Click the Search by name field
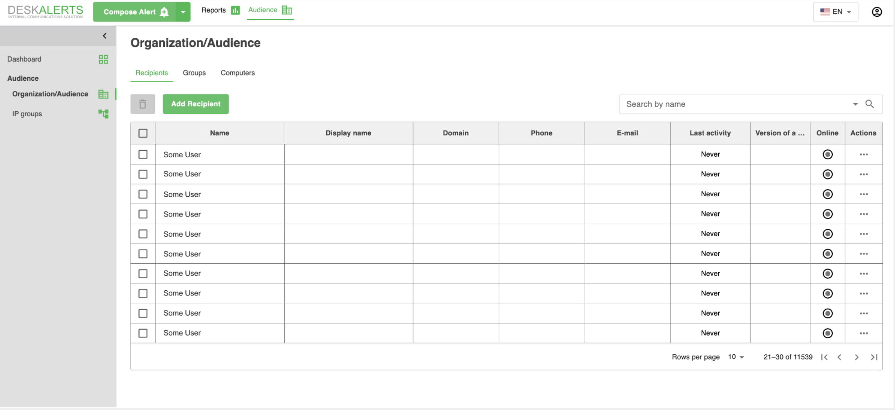Viewport: 895px width, 410px height. click(736, 104)
